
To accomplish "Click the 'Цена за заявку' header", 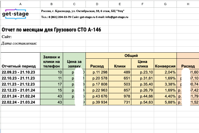I will pos(74,61).
